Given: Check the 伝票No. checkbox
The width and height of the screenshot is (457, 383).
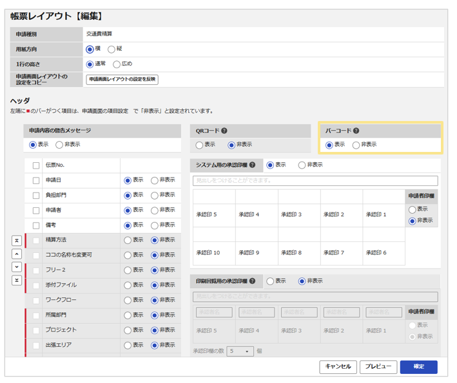Looking at the screenshot, I should coord(36,165).
